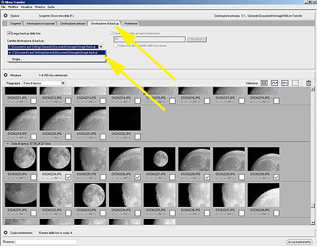
Task: Select the DSCN2233.JPG full moon thumbnail
Action: point(90,195)
